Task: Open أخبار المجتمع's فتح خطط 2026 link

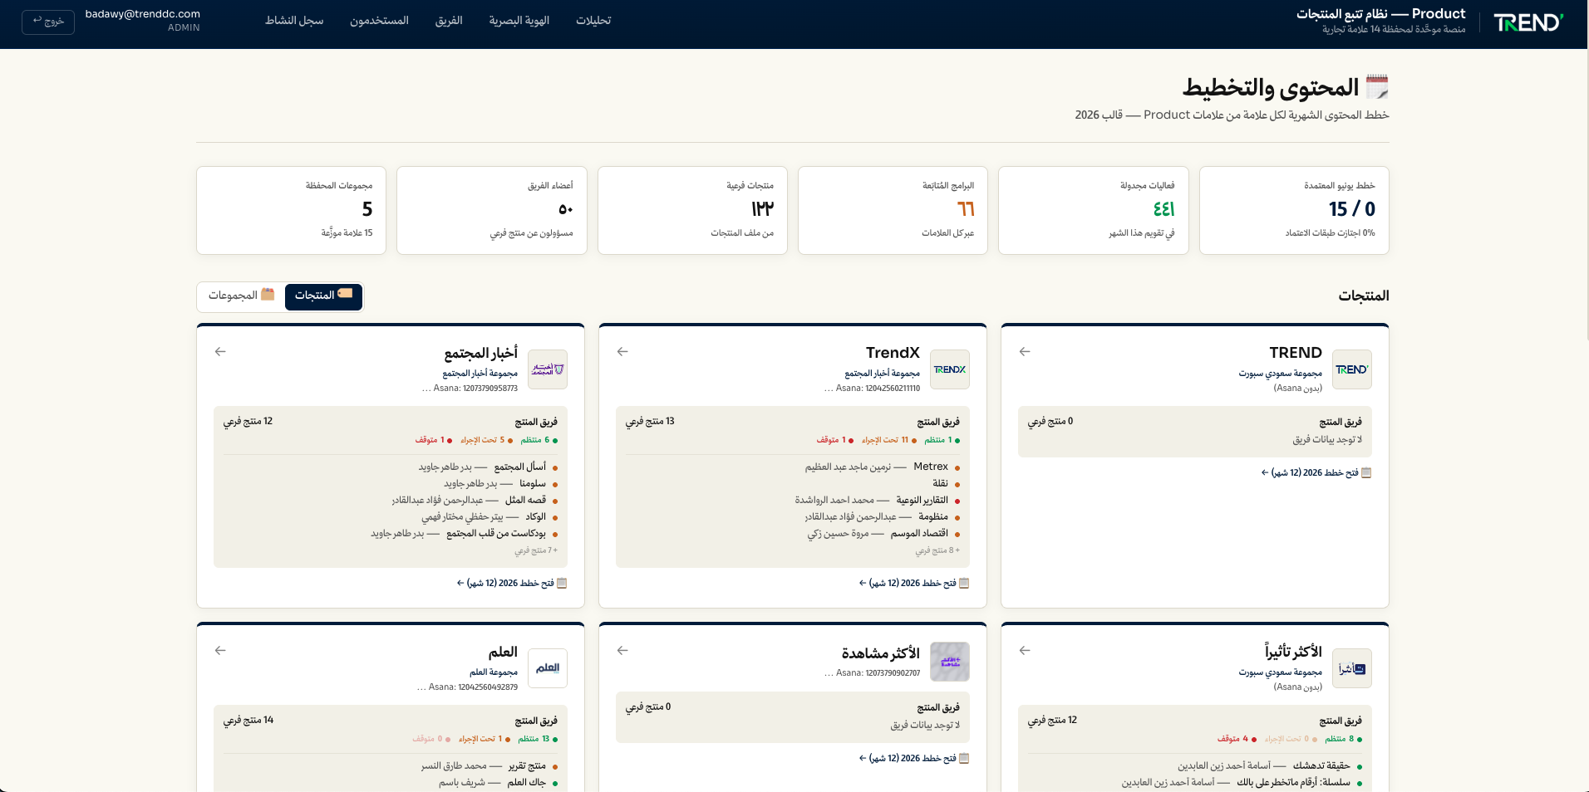Action: pos(512,583)
